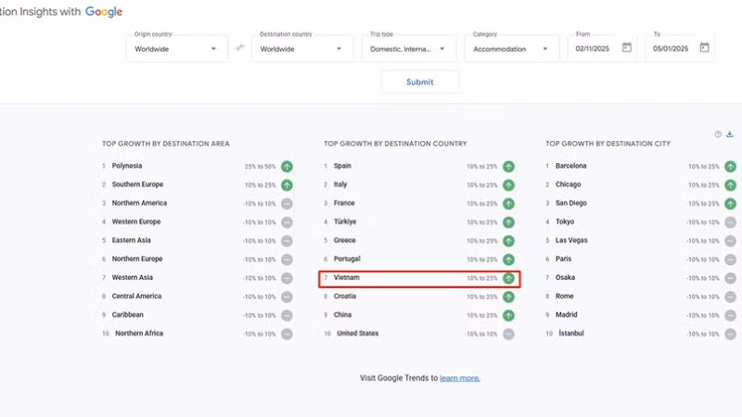Follow the learn more link
The width and height of the screenshot is (742, 417).
[460, 378]
